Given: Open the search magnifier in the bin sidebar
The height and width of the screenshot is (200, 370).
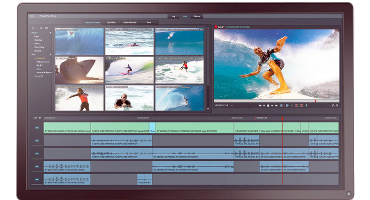Looking at the screenshot, I should coord(41,28).
